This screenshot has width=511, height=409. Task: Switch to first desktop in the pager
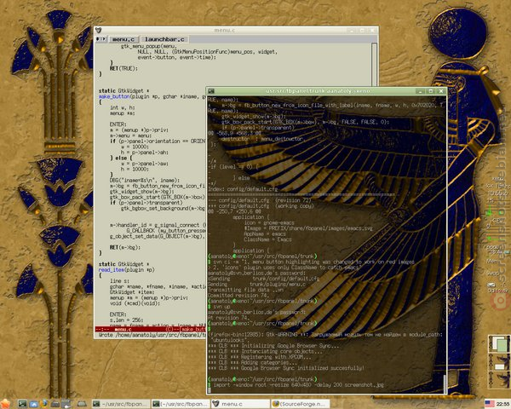pos(498,343)
